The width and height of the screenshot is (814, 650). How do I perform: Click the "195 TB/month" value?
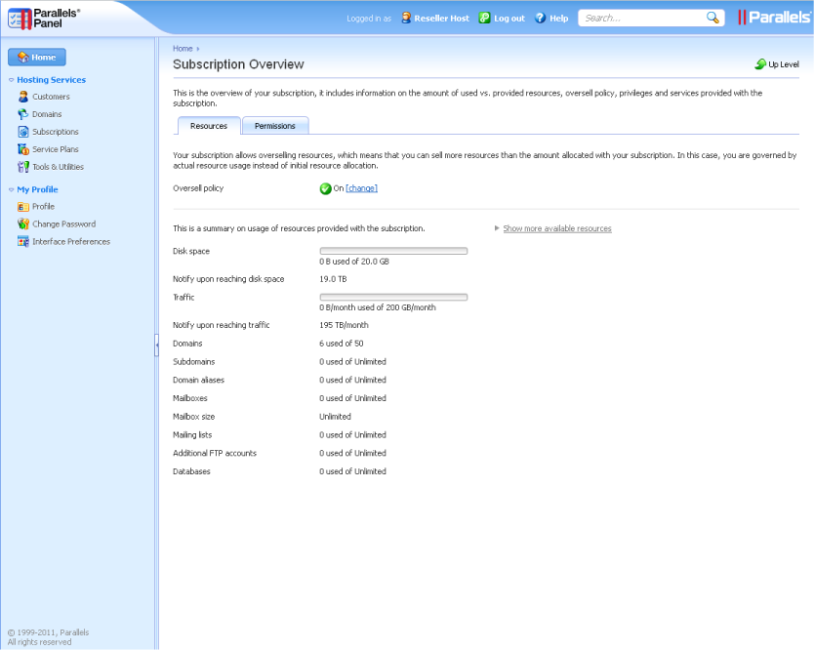[344, 325]
